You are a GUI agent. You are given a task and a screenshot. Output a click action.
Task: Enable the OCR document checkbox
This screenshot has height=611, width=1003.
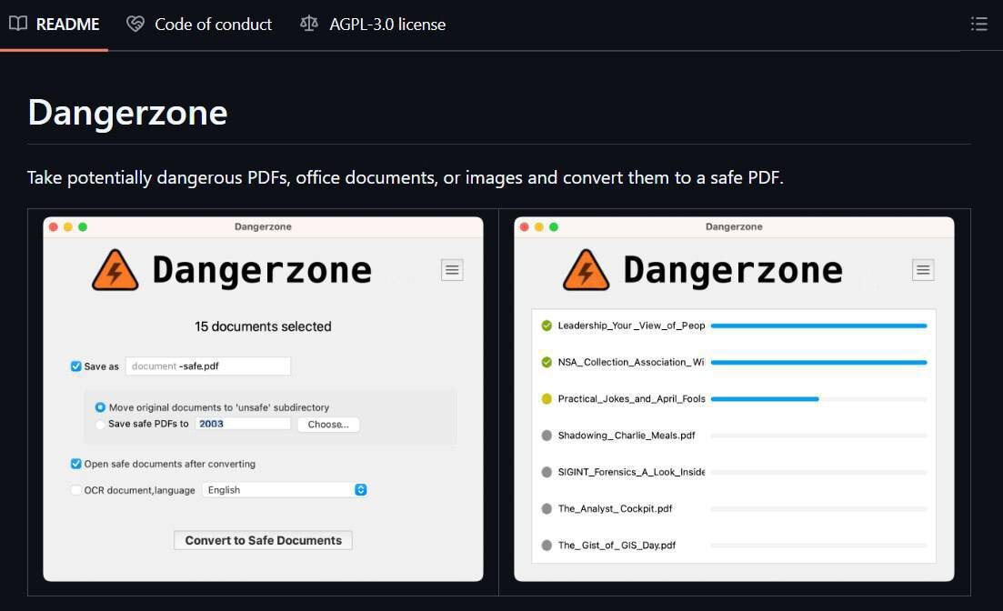[76, 490]
